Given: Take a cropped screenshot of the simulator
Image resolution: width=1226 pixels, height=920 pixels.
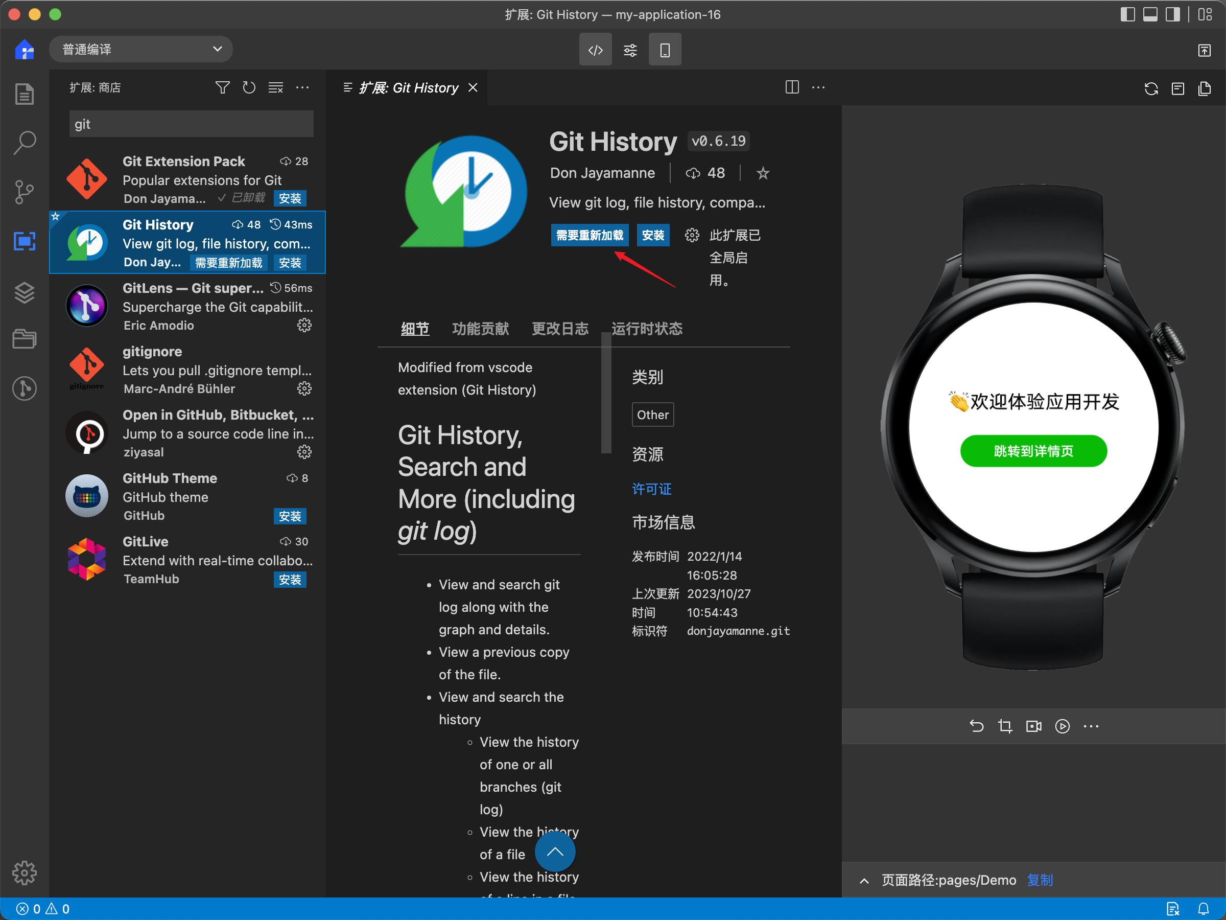Looking at the screenshot, I should [x=1005, y=726].
